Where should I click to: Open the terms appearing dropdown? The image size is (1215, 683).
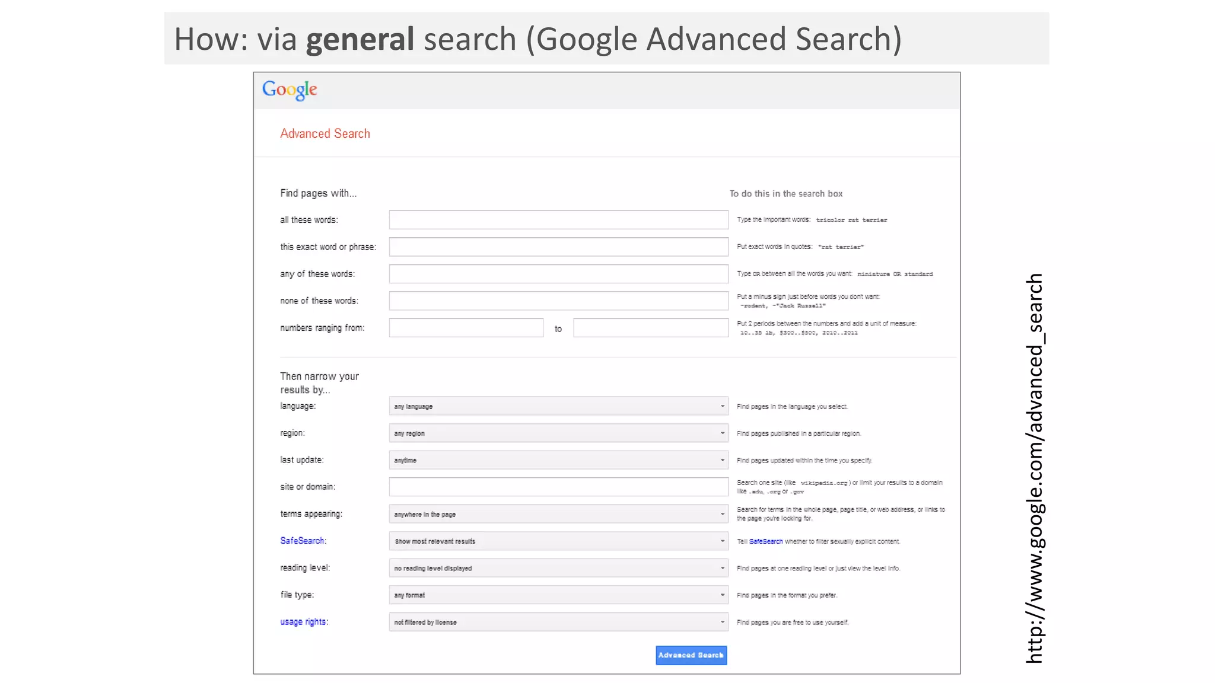point(558,513)
